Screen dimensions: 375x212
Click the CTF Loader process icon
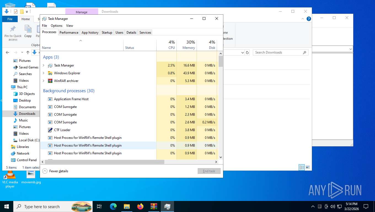(50, 130)
